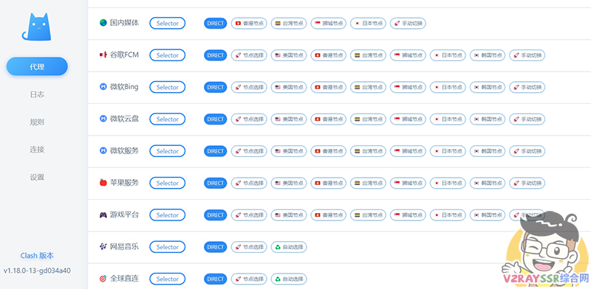Click the music icon beside 网易音乐
This screenshot has height=289, width=591.
coord(103,247)
